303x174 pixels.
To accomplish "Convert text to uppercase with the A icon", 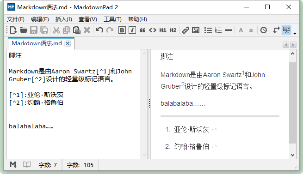I will [241, 30].
